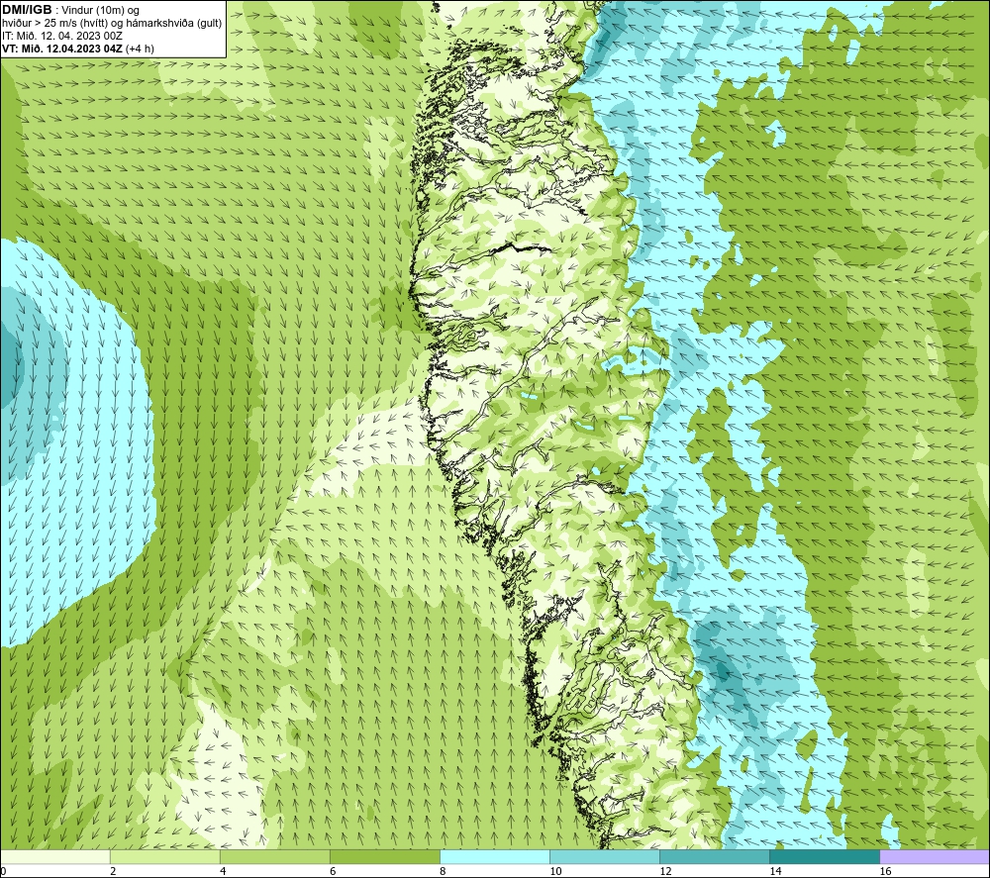The height and width of the screenshot is (878, 990).
Task: Click the legend label '12'
Action: (665, 871)
